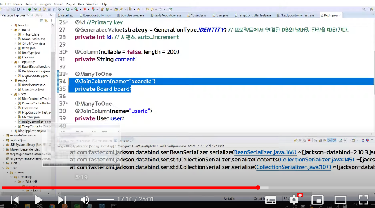
Task: Minimize the Package Explorer view
Action: point(47,15)
